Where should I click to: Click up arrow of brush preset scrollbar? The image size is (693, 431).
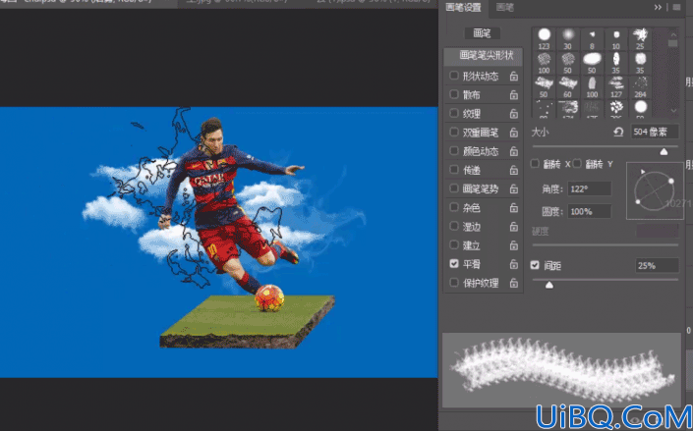click(672, 33)
